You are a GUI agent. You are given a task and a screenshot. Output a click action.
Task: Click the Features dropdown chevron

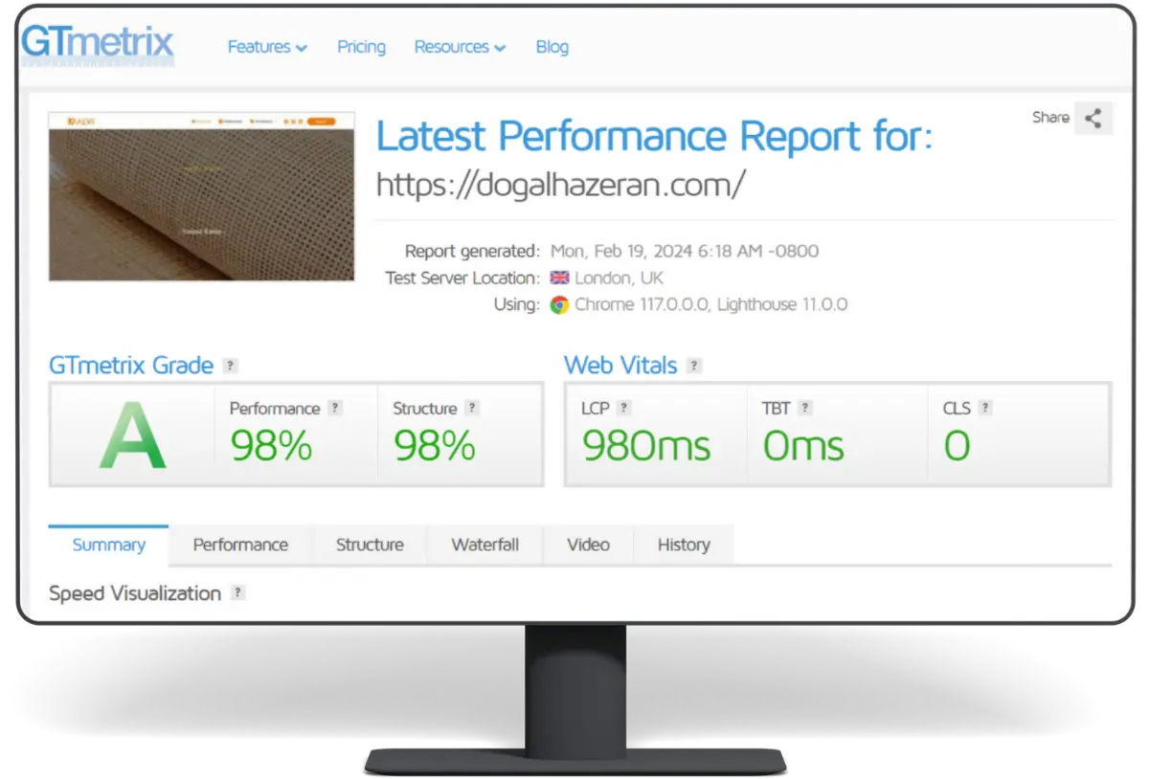tap(303, 47)
